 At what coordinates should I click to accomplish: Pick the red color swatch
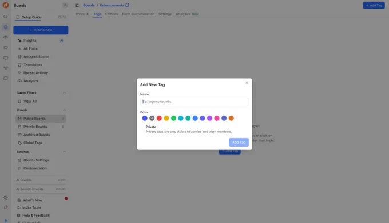pos(159,119)
